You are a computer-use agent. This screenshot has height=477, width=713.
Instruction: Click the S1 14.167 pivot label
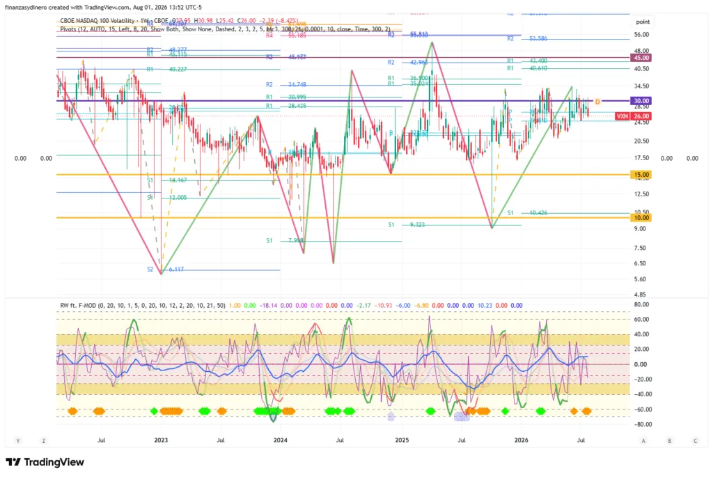[167, 180]
